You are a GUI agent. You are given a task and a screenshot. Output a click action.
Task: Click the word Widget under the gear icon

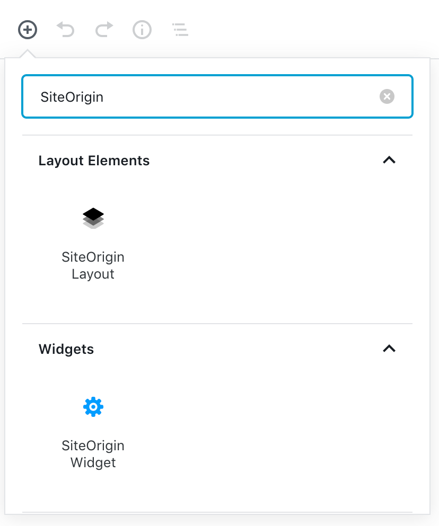click(93, 462)
